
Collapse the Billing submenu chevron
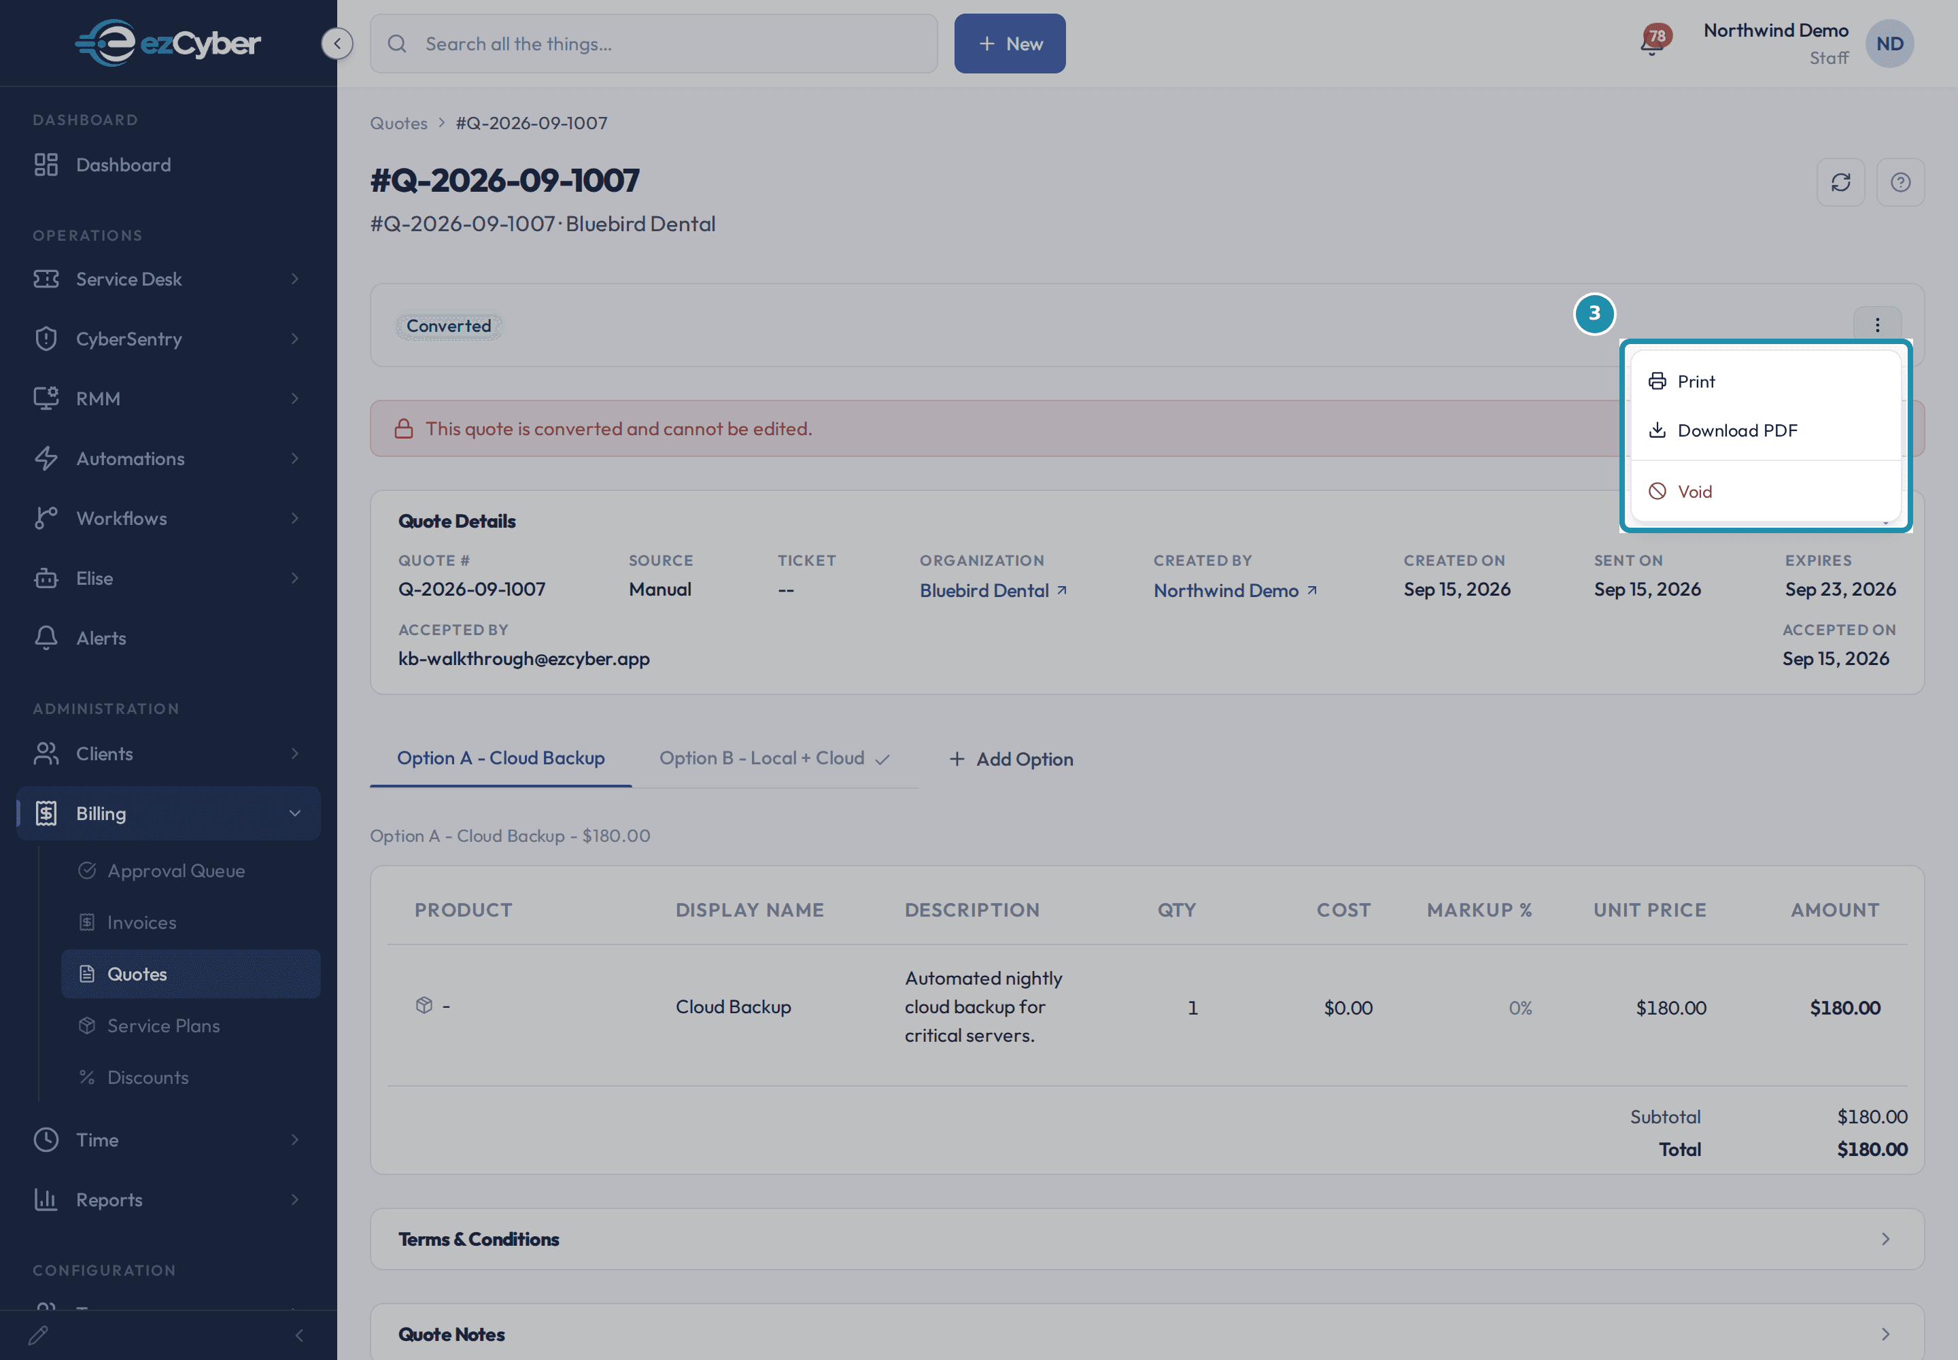tap(295, 814)
